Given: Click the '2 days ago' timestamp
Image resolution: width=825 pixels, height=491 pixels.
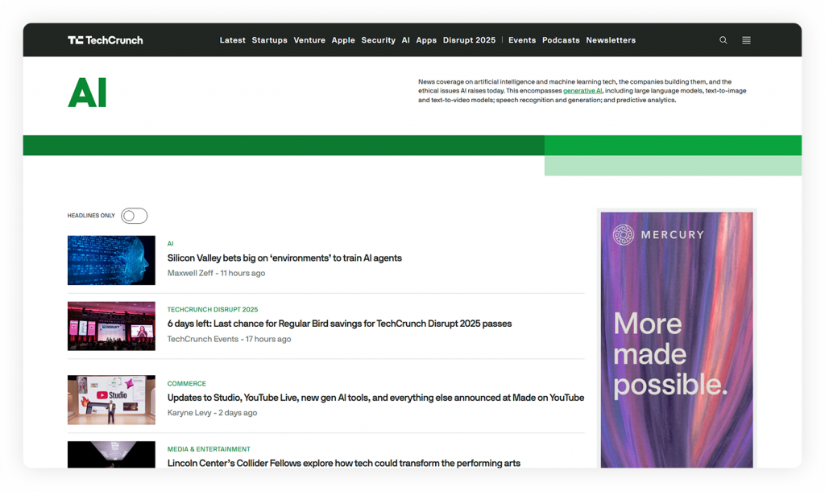Looking at the screenshot, I should [x=238, y=413].
